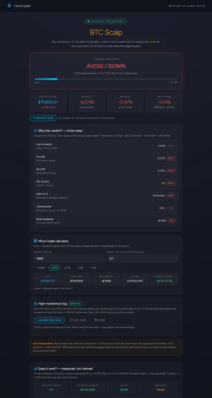The width and height of the screenshot is (212, 398).
Task: Click the BTC Scalp page title
Action: (x=106, y=33)
